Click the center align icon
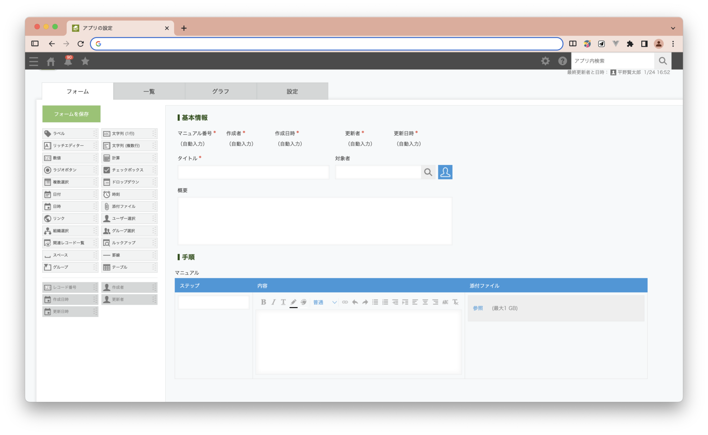708x435 pixels. 425,302
